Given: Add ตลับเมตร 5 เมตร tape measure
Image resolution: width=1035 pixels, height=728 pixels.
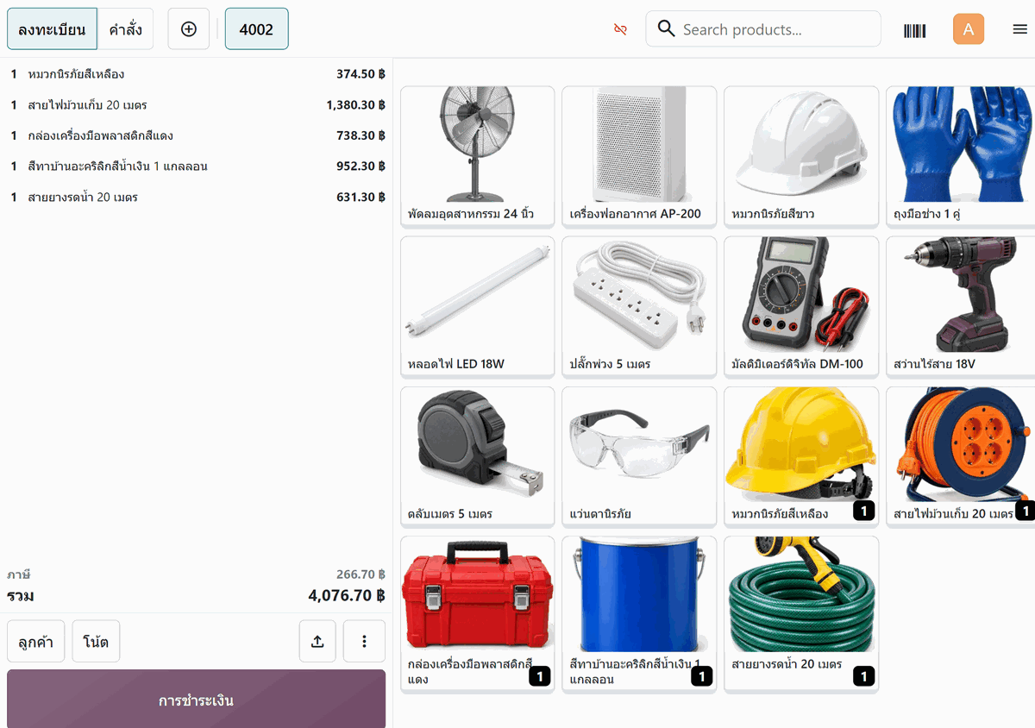Looking at the screenshot, I should point(477,457).
